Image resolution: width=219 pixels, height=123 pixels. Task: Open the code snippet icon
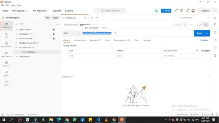point(215,40)
